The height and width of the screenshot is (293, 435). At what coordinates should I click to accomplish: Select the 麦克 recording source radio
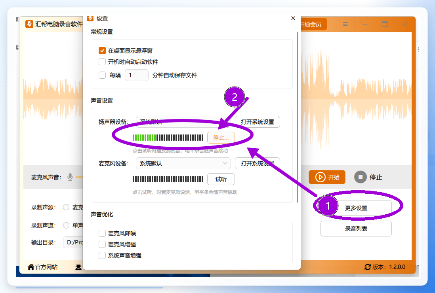[66, 207]
